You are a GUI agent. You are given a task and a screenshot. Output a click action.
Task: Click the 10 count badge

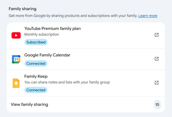pyautogui.click(x=157, y=105)
